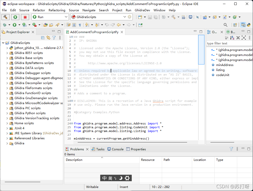253x191 pixels.
Task: Toggle the moon icon on IME bar
Action: click(x=120, y=178)
